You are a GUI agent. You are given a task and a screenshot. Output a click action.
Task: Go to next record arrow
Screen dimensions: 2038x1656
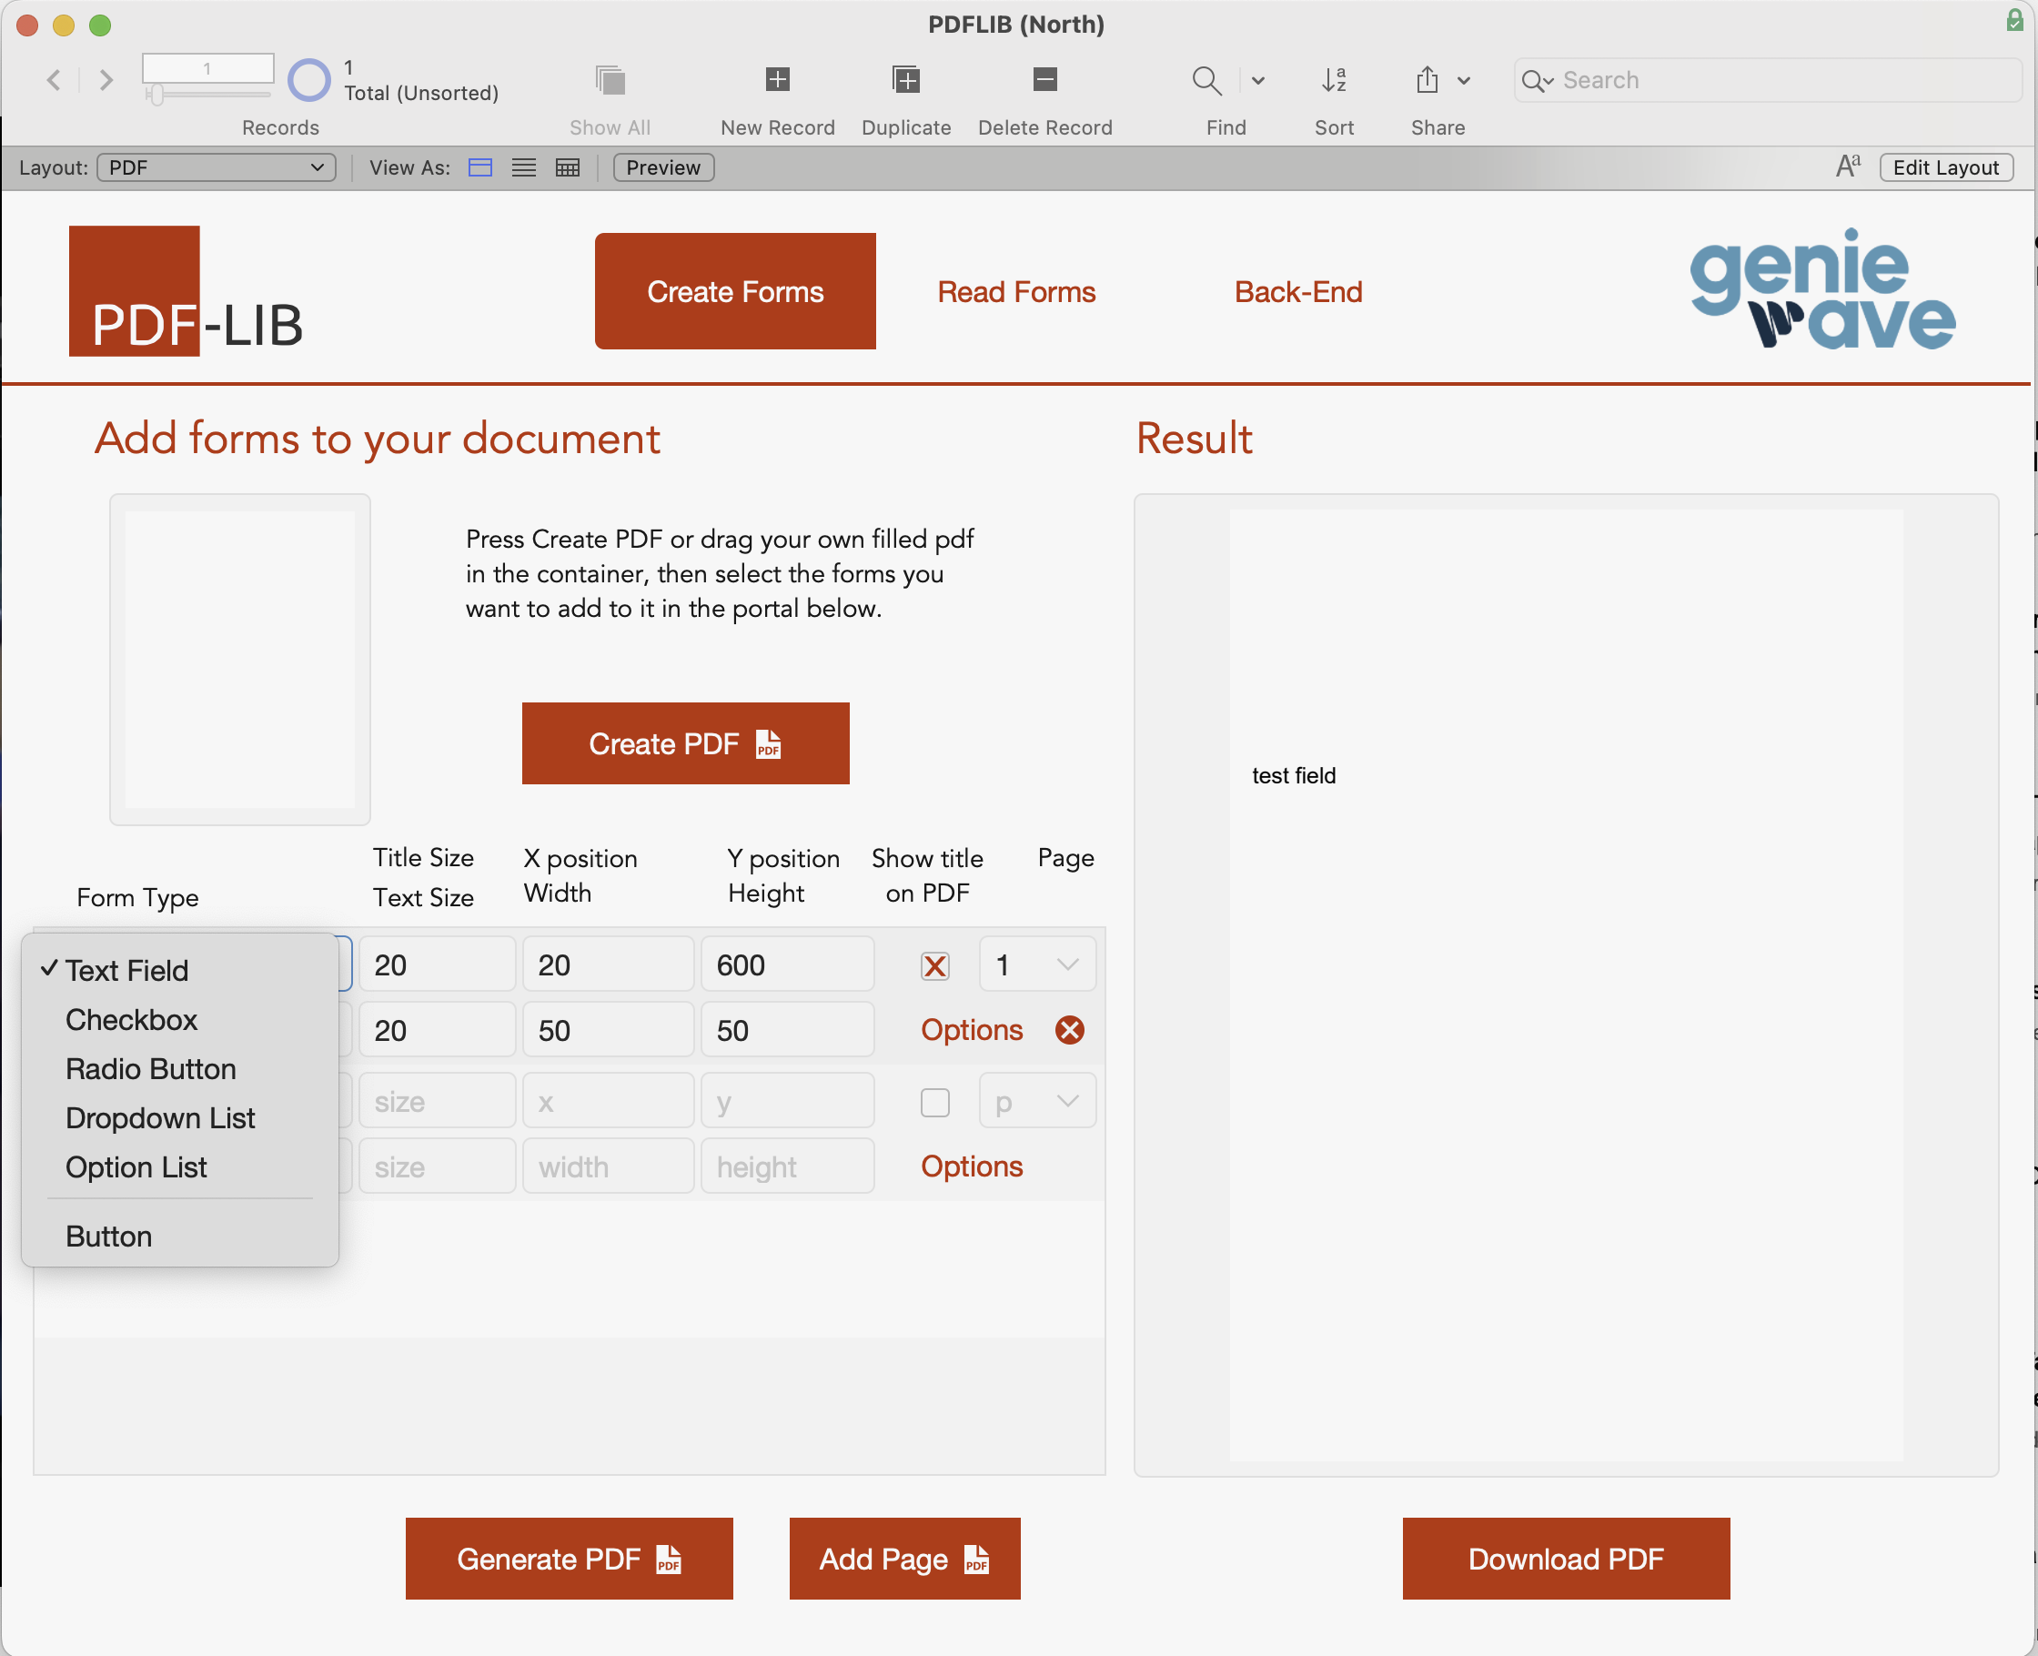[x=106, y=80]
